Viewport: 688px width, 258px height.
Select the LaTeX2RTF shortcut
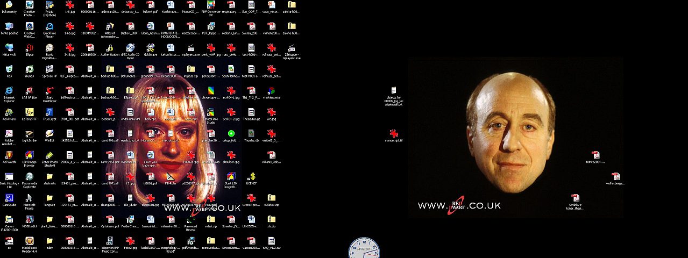coord(29,112)
